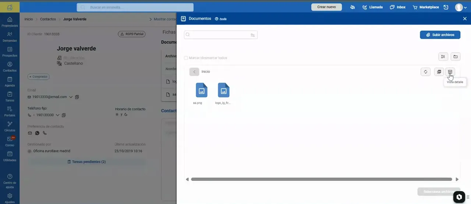Click the scroll right arrow
This screenshot has width=471, height=204.
point(457,179)
